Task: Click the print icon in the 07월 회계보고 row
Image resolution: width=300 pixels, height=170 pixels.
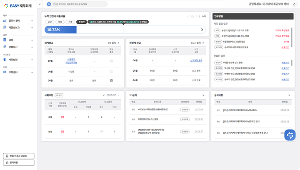Action: 111,61
